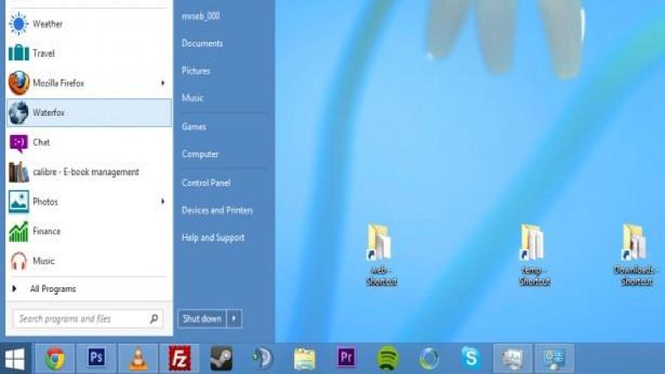
Task: Open Steam from the taskbar
Action: [x=221, y=358]
